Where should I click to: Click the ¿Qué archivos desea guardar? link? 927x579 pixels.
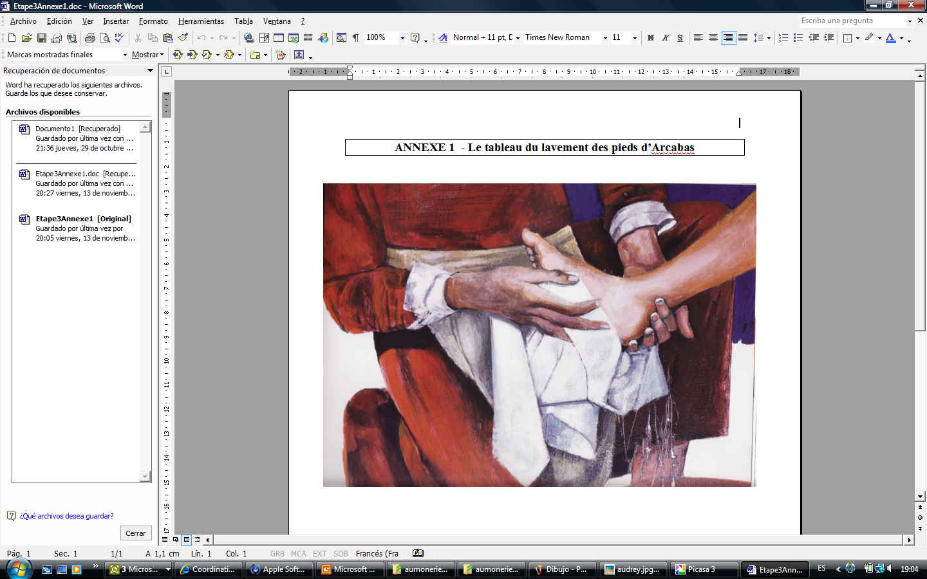pos(66,516)
